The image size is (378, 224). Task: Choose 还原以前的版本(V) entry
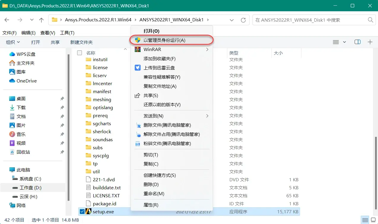point(171,104)
